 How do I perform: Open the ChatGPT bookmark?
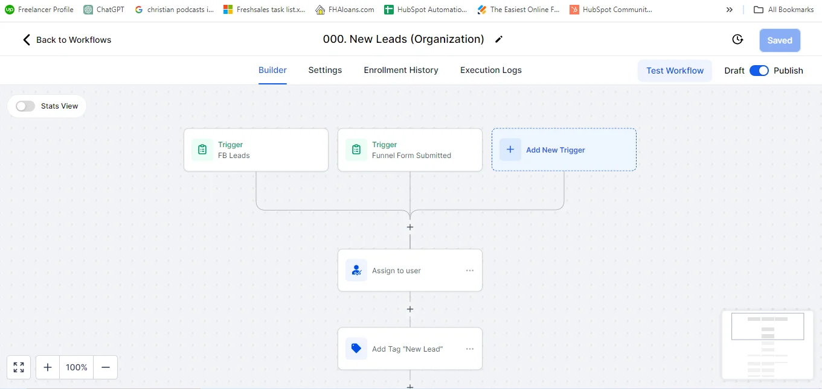point(104,10)
